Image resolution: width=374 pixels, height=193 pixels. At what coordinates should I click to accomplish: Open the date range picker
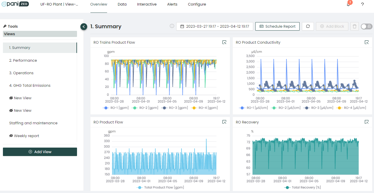coord(214,26)
